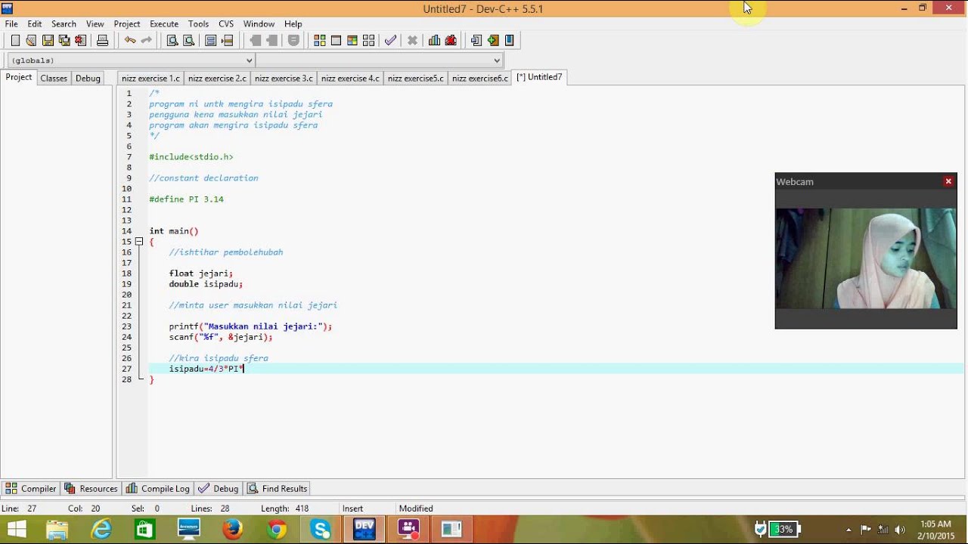Click the Insert toolbar icon with green arrow
Viewport: 968px width, 544px height.
(493, 41)
